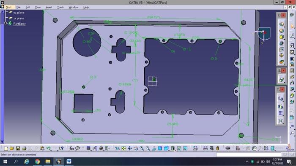Open the Undo history dropdown arrow

(51, 150)
